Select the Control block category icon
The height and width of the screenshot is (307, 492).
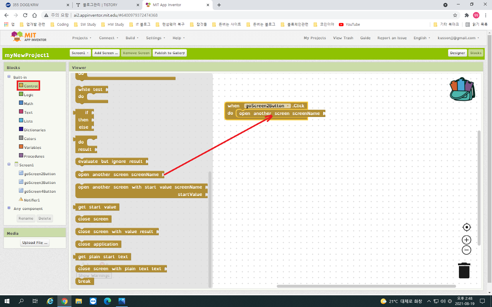(21, 85)
